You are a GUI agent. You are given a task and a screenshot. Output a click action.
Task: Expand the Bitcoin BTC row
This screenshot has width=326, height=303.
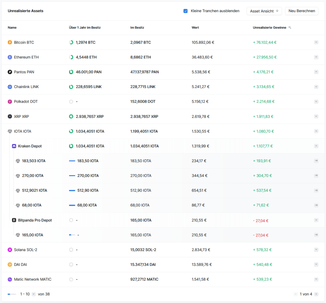click(316, 42)
